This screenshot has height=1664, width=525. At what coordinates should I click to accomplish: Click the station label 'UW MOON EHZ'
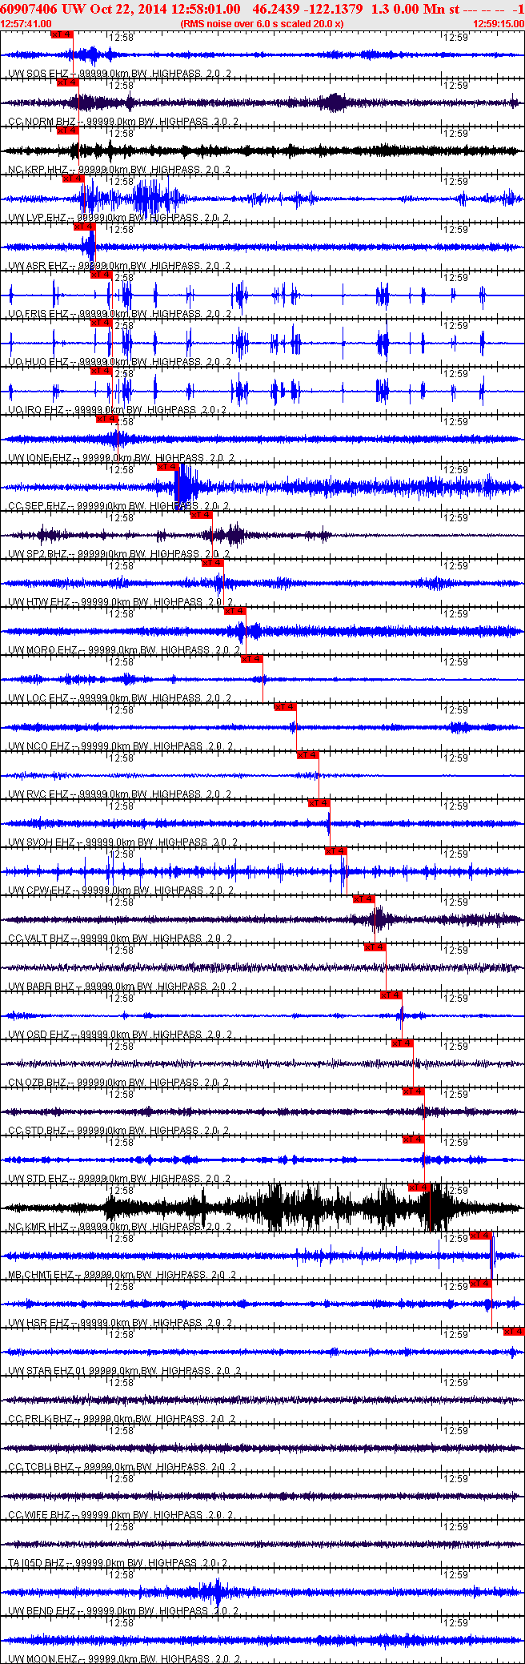click(42, 1659)
